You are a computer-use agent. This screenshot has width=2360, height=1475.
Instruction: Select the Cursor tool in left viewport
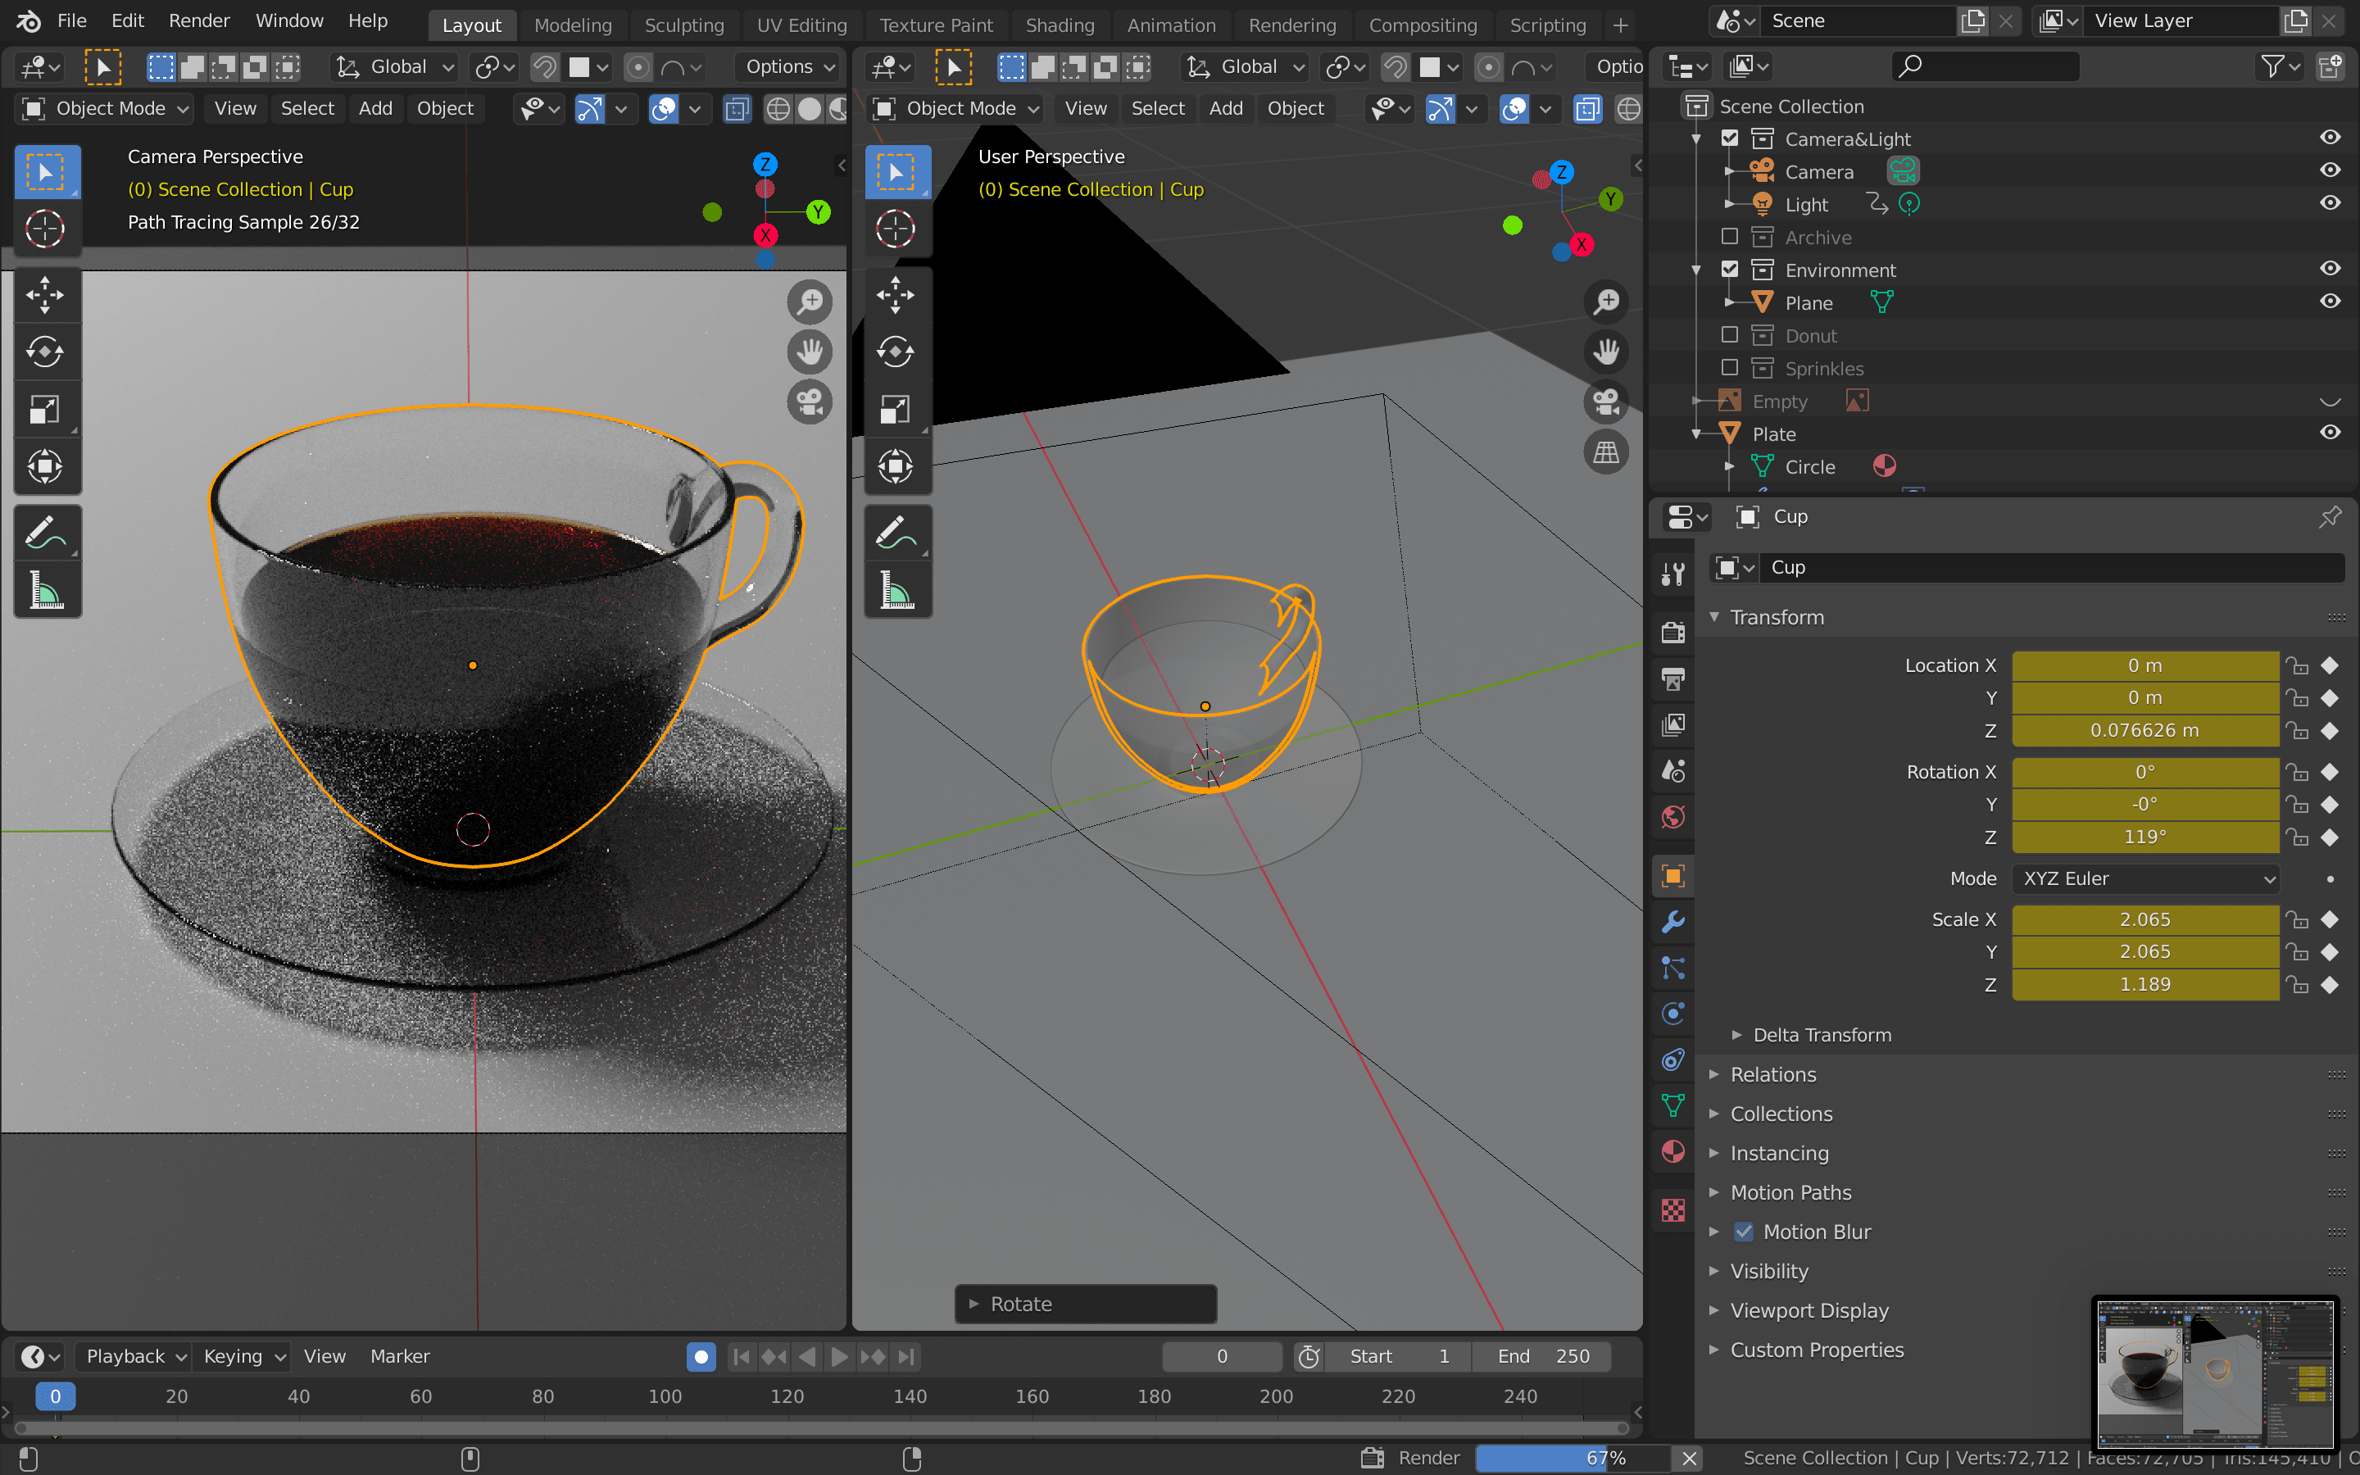coord(46,229)
